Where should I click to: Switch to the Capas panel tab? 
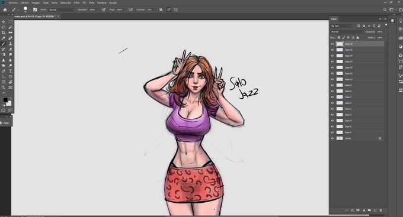pyautogui.click(x=334, y=19)
